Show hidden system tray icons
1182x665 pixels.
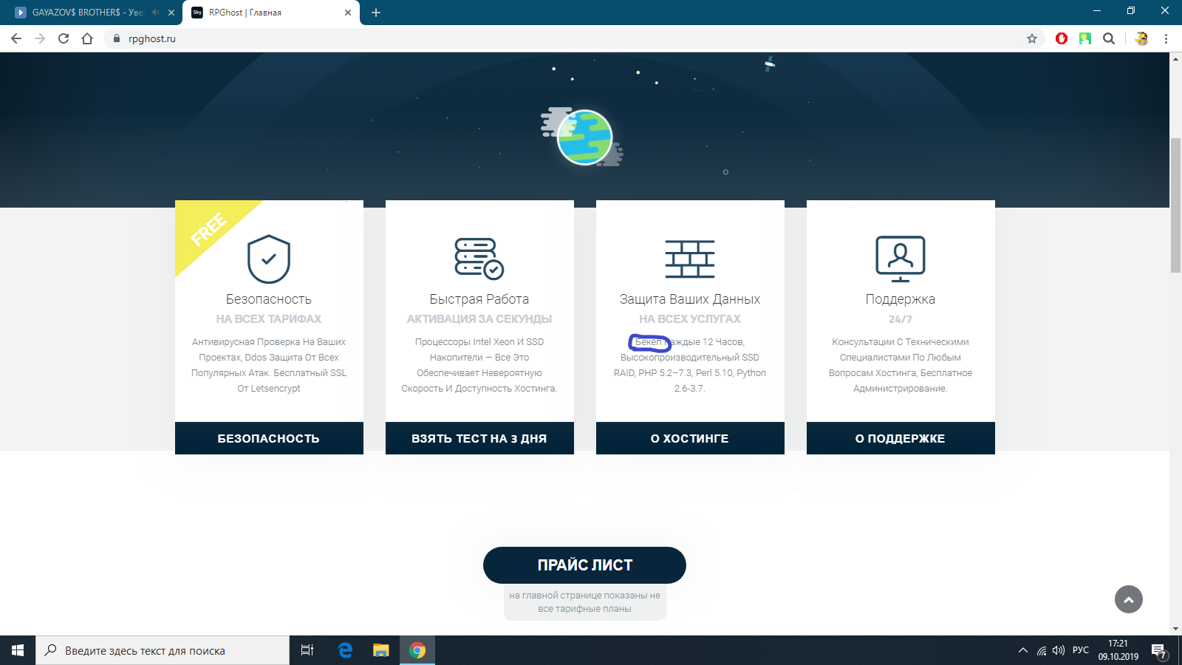[1023, 650]
